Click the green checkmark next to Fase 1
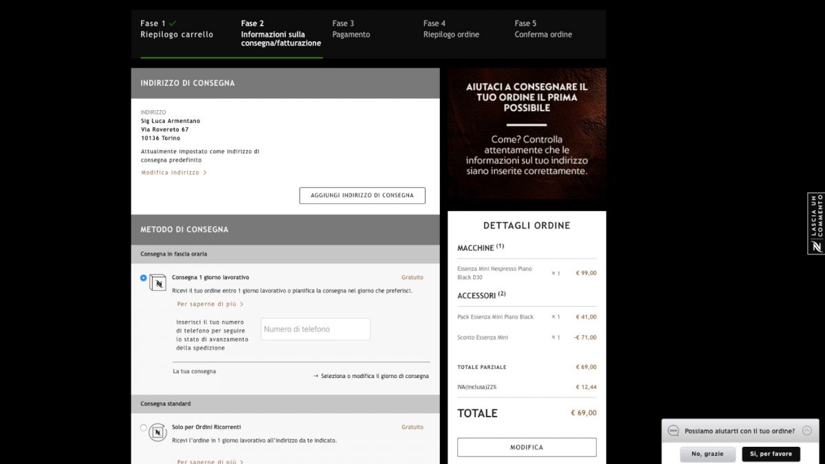825x464 pixels. [173, 23]
